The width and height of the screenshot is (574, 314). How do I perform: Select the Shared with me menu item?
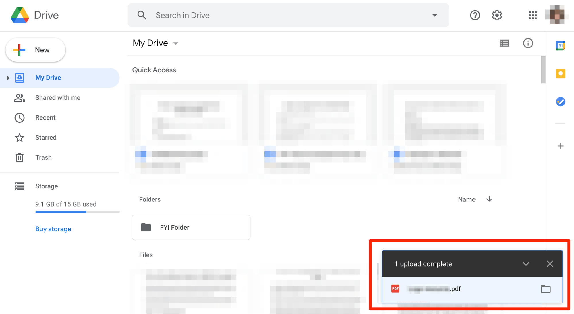[57, 97]
